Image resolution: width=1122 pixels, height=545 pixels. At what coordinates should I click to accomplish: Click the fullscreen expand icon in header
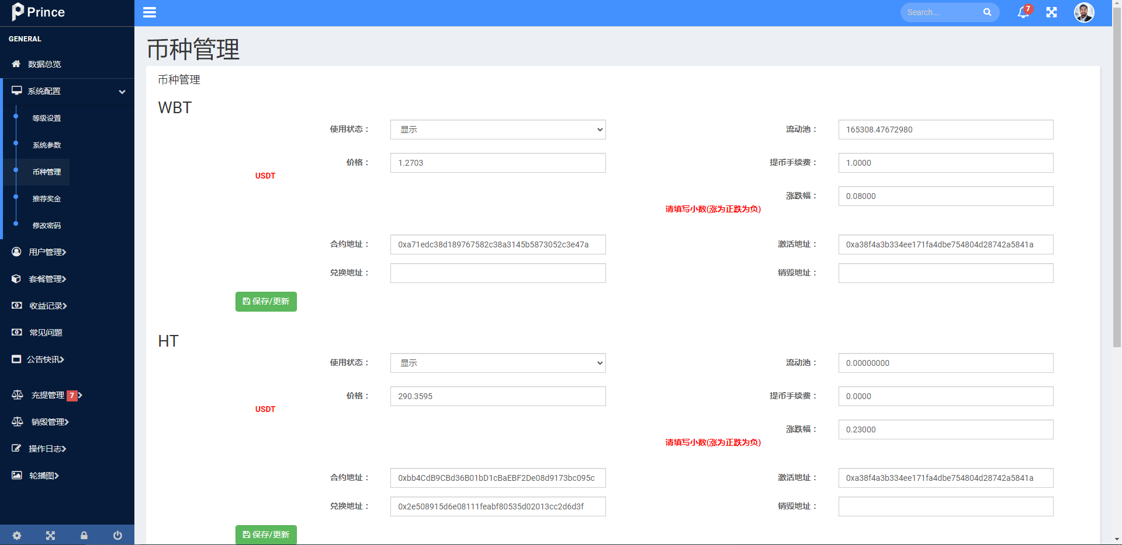pos(1051,12)
